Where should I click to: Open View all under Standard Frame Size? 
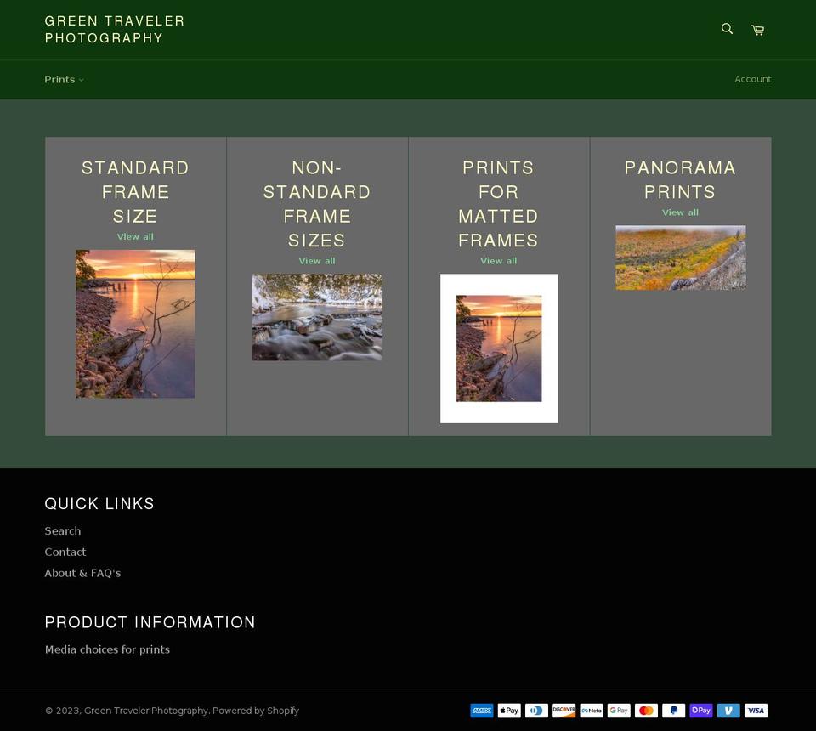click(x=135, y=236)
